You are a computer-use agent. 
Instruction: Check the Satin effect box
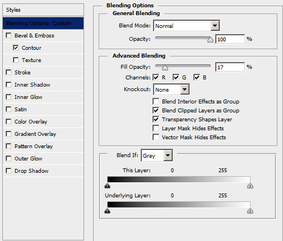click(8, 109)
